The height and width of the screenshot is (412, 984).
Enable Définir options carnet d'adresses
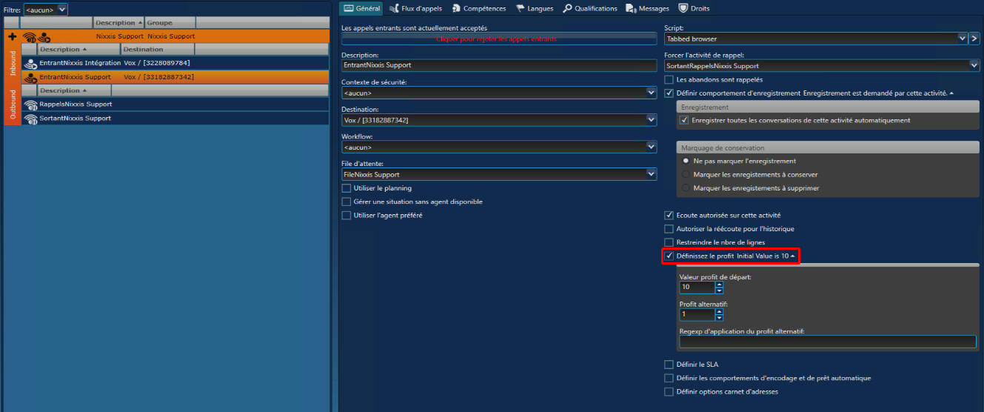click(x=669, y=392)
